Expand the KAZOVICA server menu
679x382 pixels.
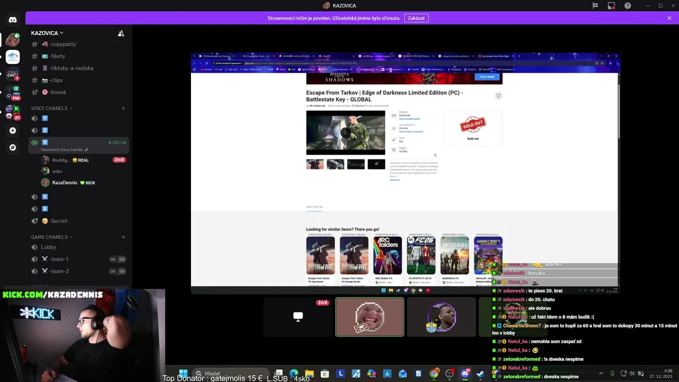[47, 33]
